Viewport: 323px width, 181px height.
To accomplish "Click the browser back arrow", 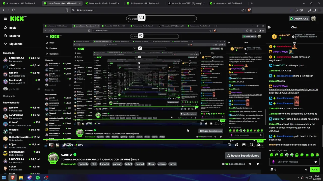I will tap(4, 10).
